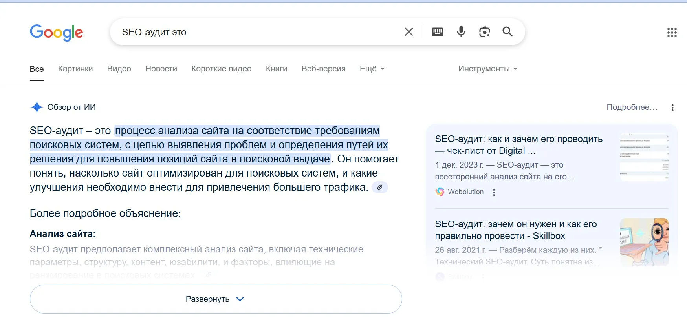
Task: Click inside the search box text 'SEO-аудит это'
Action: 154,32
